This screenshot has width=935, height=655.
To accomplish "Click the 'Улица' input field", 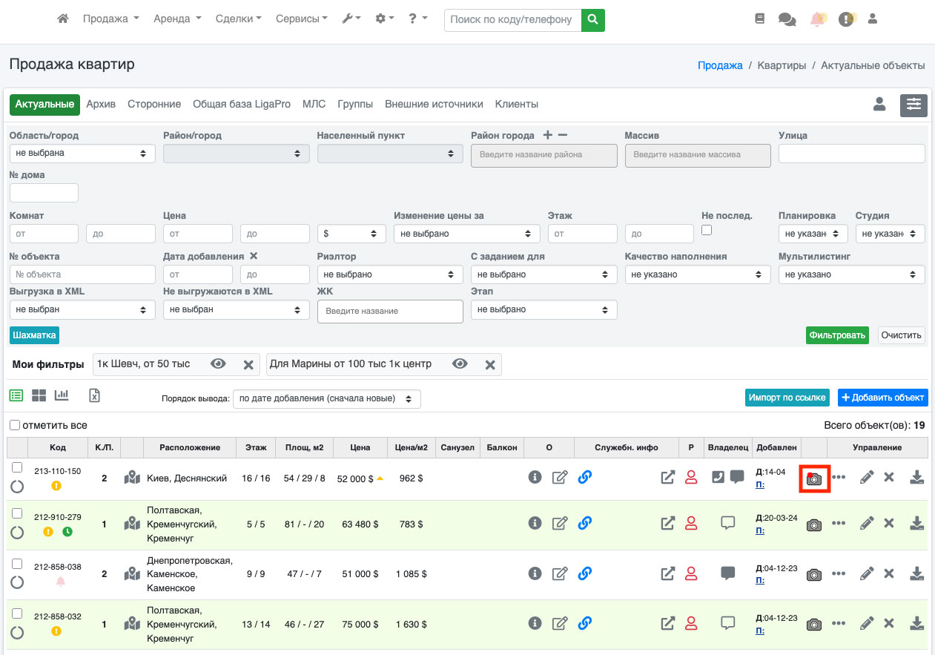I will click(x=851, y=154).
